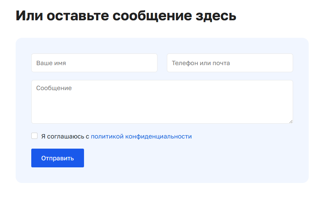Focus the "Телефон или почта" field

pyautogui.click(x=230, y=63)
